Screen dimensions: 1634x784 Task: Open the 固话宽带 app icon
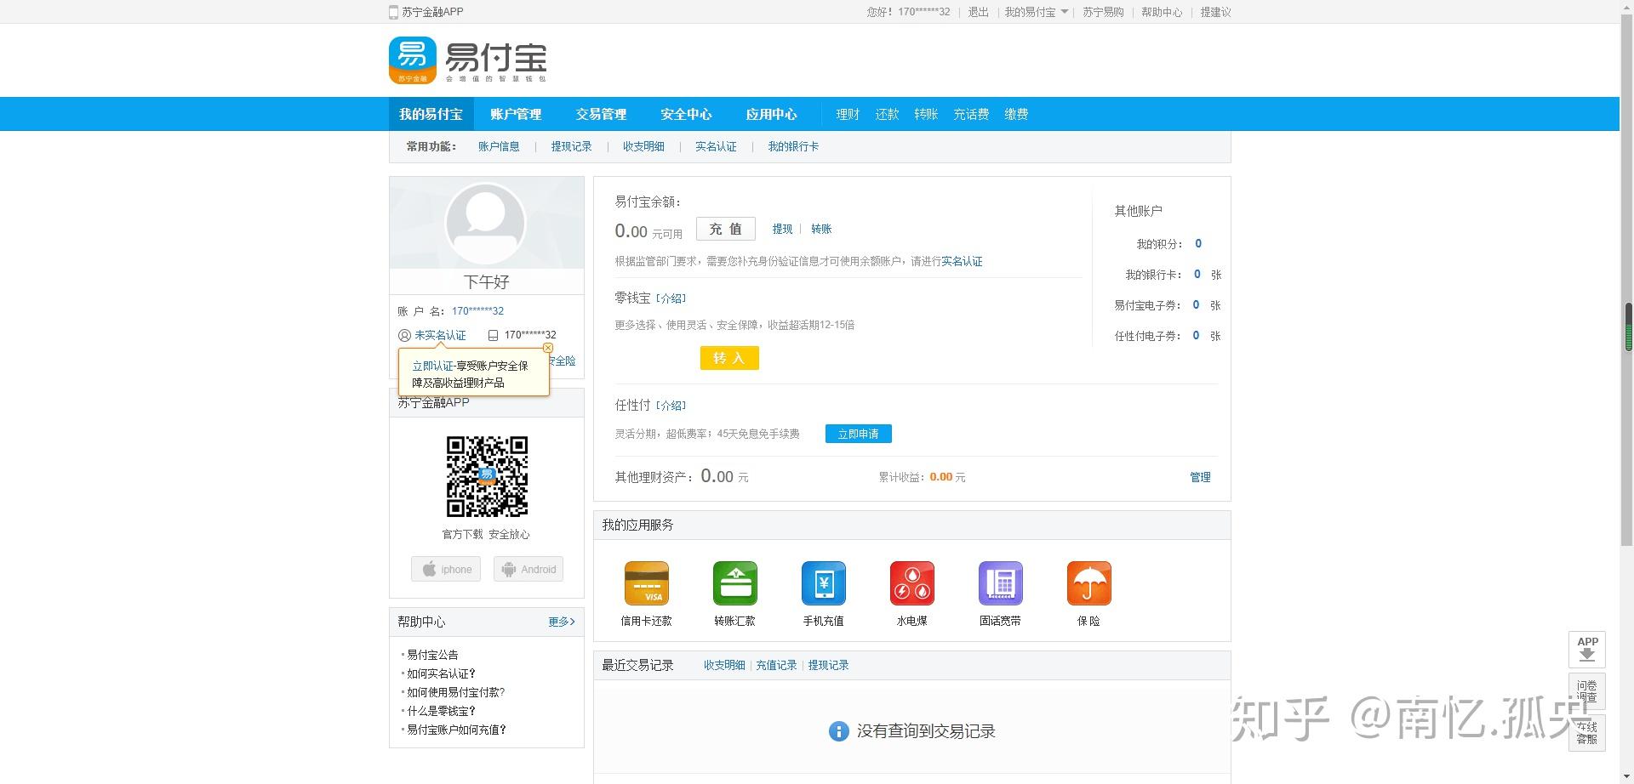pos(1001,583)
